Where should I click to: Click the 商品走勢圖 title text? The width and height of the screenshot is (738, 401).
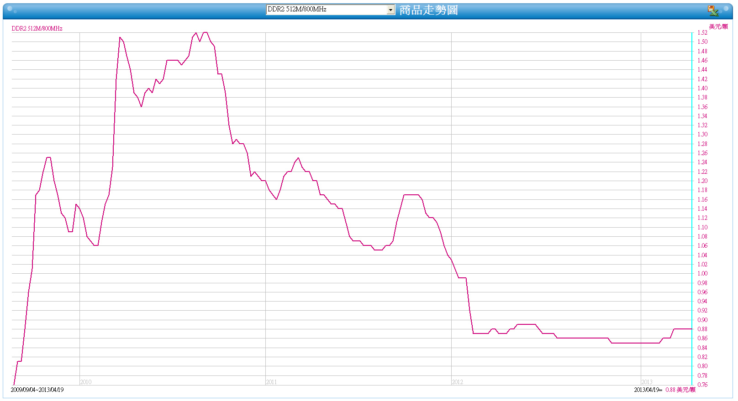pyautogui.click(x=428, y=10)
